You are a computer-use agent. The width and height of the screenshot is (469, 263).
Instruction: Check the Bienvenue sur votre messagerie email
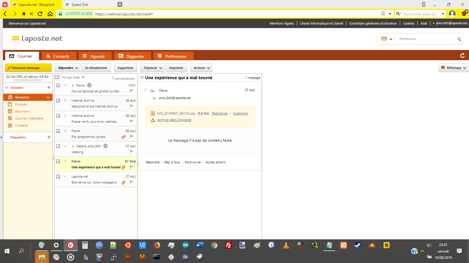(x=58, y=177)
